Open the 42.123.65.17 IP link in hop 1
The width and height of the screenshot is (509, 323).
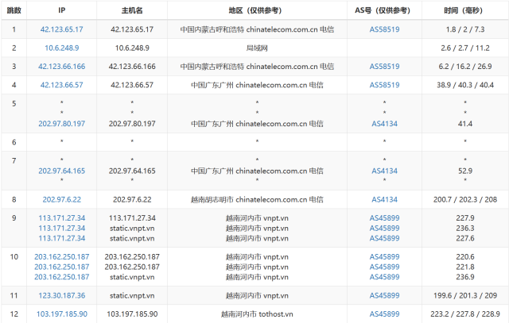62,29
